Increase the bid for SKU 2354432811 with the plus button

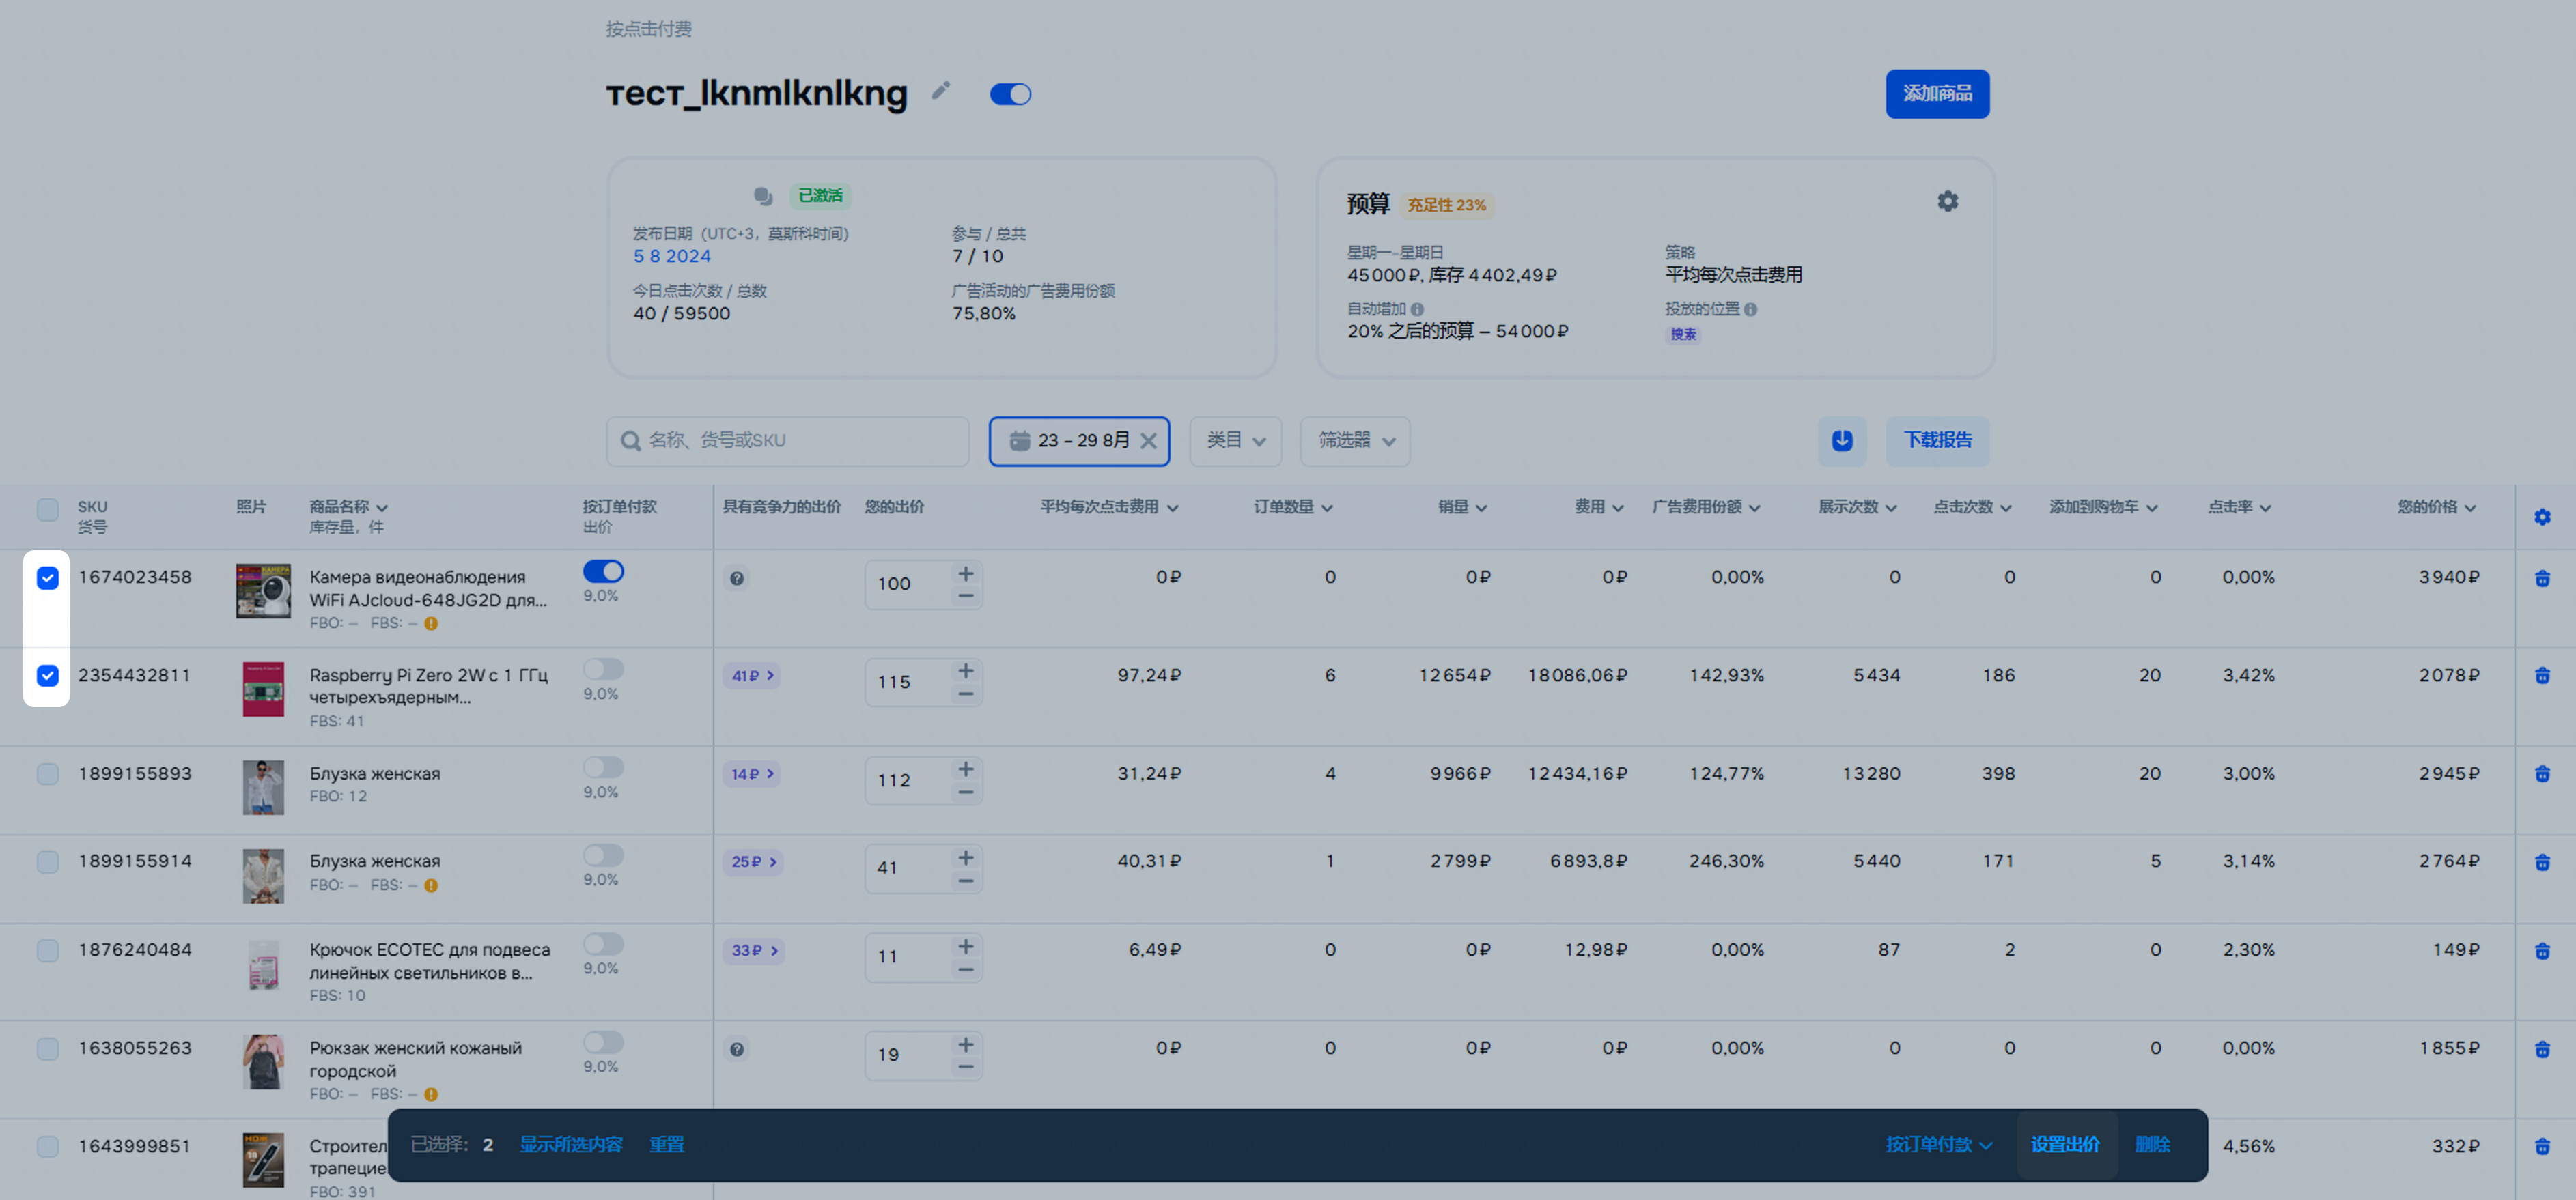pos(965,672)
